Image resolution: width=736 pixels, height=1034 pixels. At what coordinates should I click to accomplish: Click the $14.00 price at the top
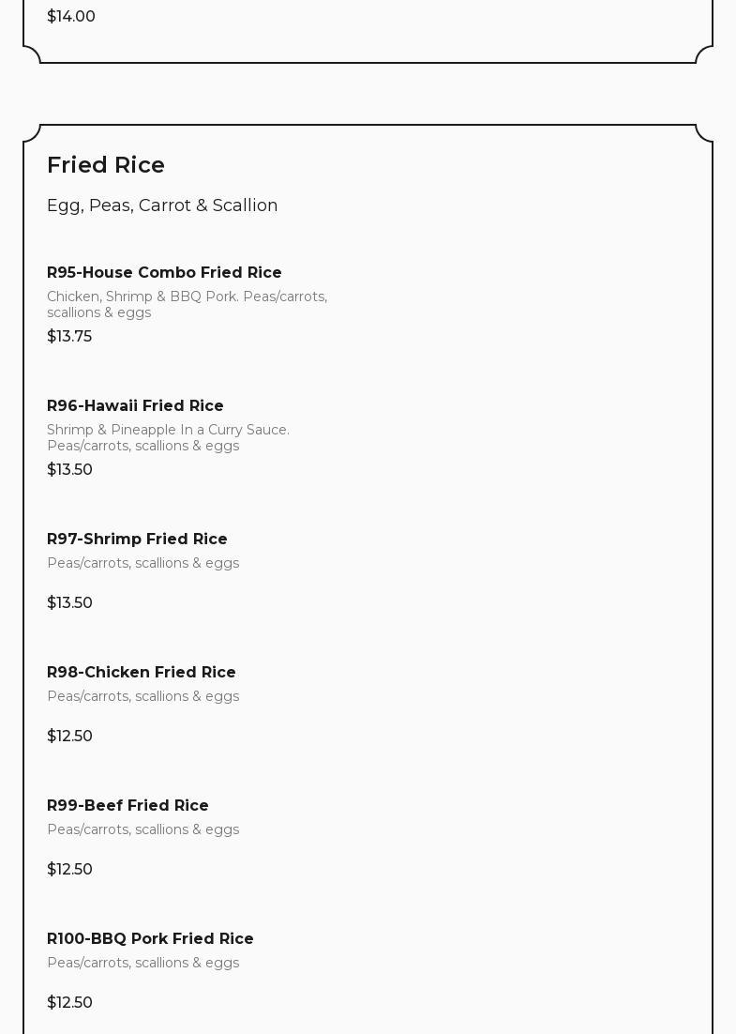(71, 17)
